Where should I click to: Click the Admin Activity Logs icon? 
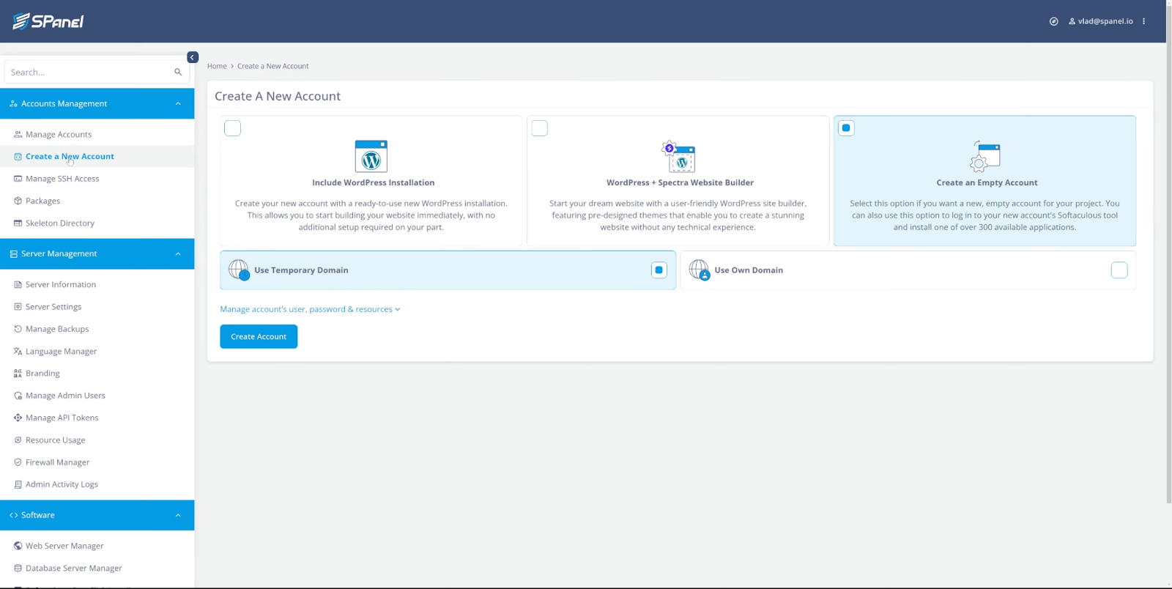coord(18,484)
